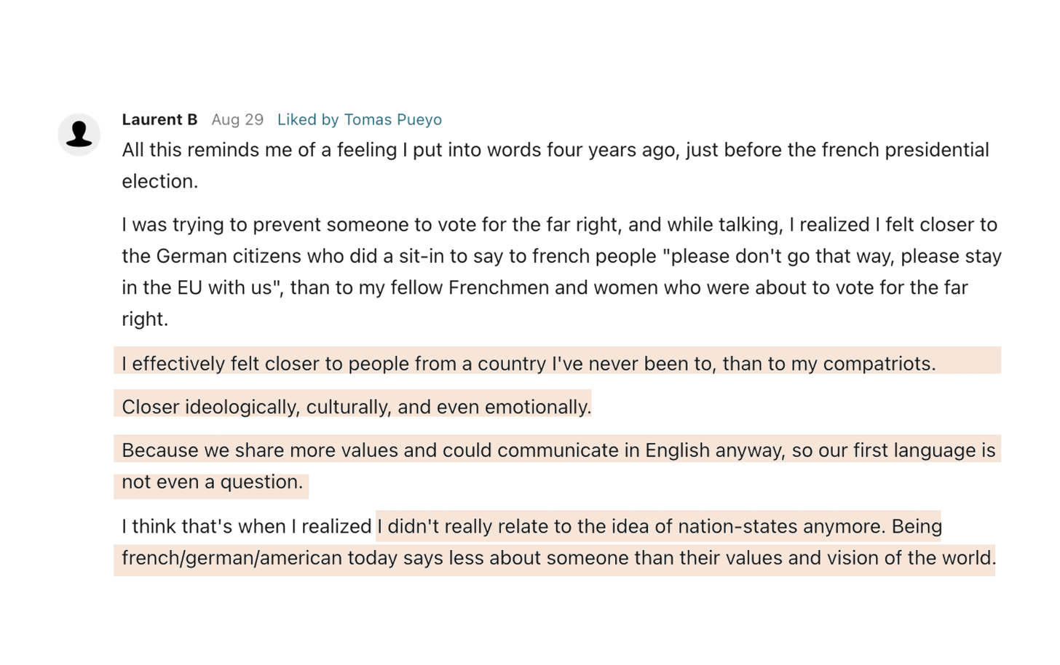Click highlighted text "not even a question."
The image size is (1060, 665).
click(x=212, y=482)
